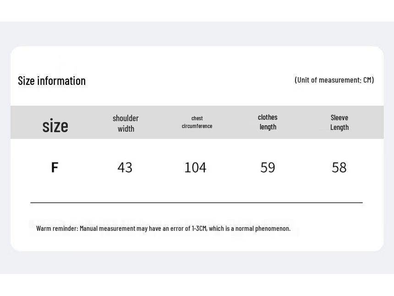This screenshot has height=296, width=394.
Task: Click the horizontal divider line below table
Action: (x=197, y=202)
